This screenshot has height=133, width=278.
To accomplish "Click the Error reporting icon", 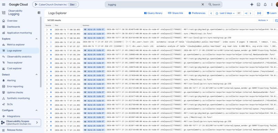I will tap(3, 86).
